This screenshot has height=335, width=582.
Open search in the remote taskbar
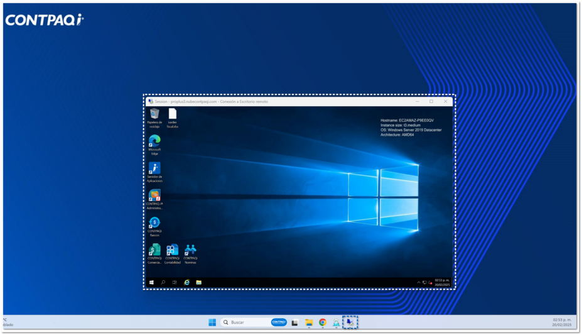point(163,283)
